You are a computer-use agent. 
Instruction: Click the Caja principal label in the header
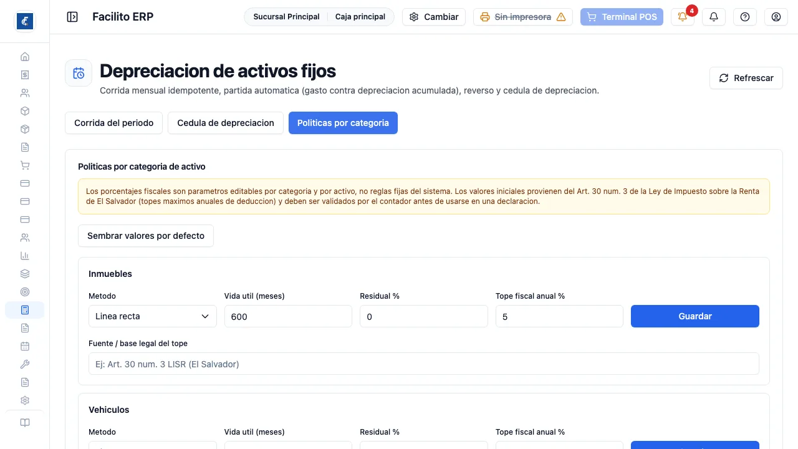(x=360, y=17)
